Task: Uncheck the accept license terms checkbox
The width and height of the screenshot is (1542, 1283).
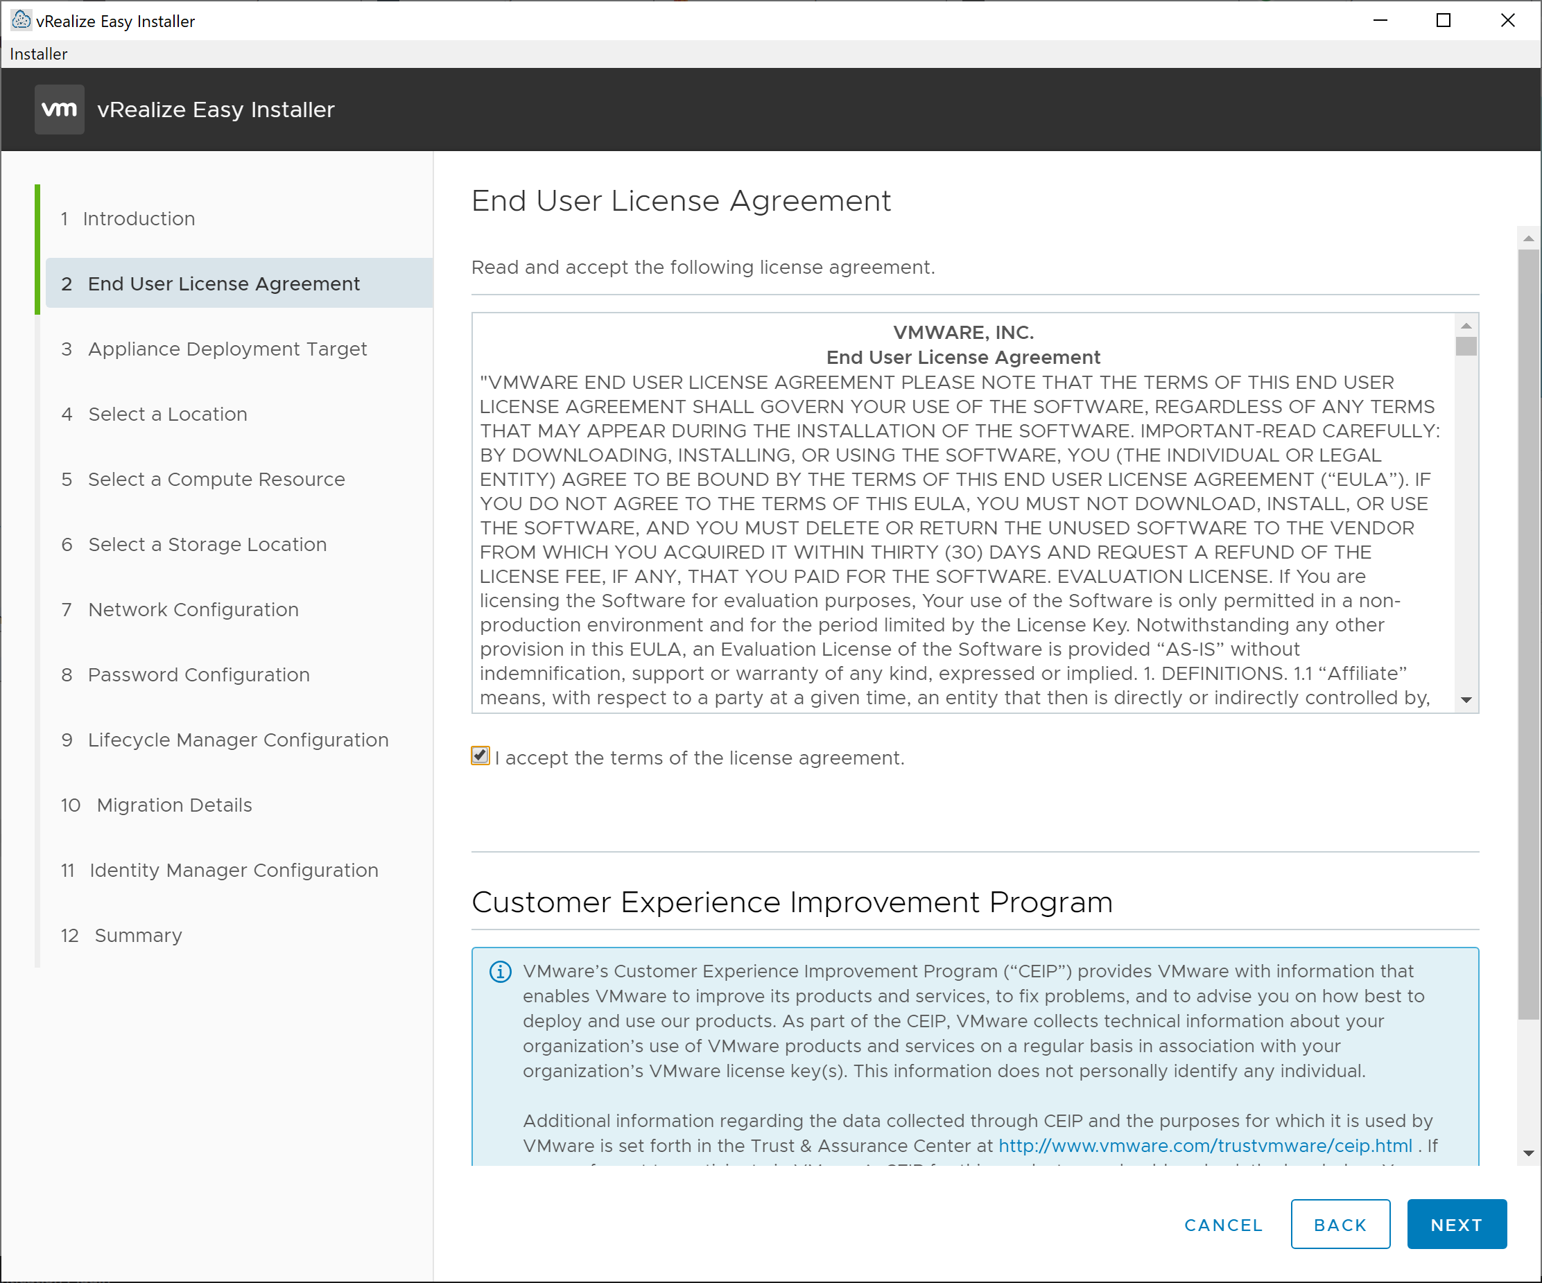Action: 480,756
